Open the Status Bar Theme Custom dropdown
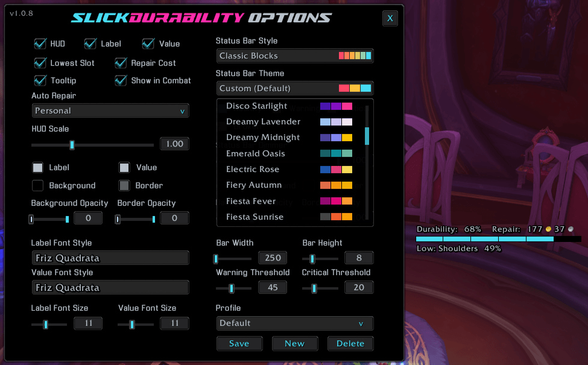Screen dimensions: 588x365 295,88
